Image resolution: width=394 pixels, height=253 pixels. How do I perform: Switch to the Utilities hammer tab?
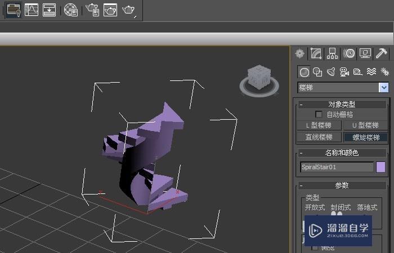382,53
